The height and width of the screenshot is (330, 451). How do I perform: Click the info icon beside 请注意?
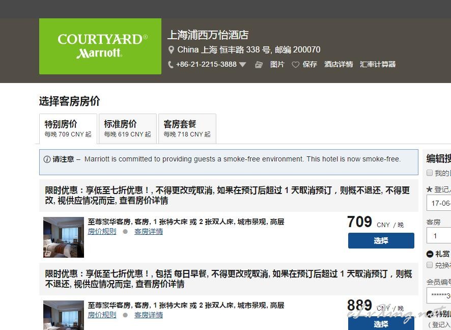[47, 159]
